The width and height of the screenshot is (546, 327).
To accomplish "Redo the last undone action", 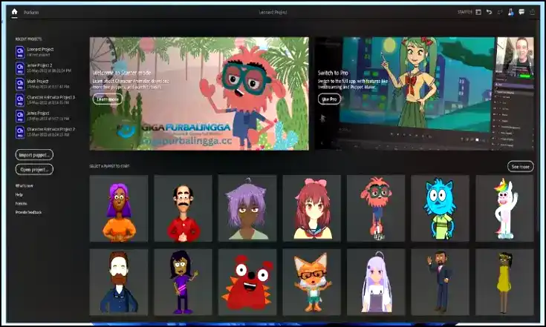I will tap(500, 12).
